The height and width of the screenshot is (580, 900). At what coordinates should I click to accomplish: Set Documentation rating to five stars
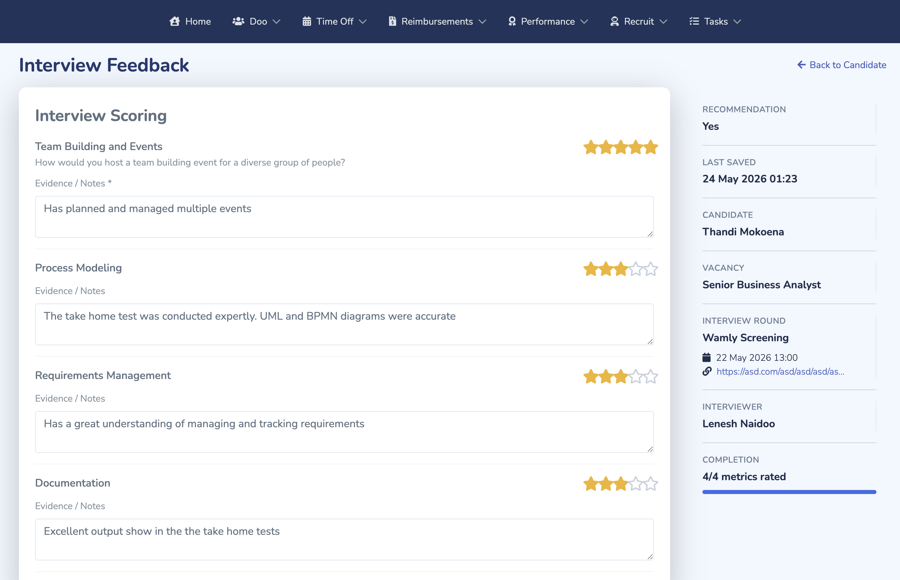click(x=651, y=484)
